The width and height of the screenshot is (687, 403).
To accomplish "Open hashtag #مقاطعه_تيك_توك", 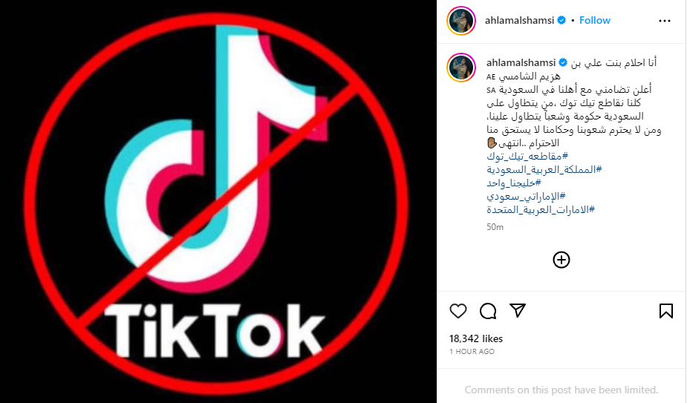I will [527, 156].
